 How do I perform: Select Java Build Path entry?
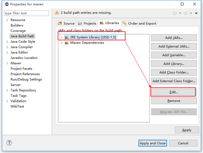pos(22,36)
